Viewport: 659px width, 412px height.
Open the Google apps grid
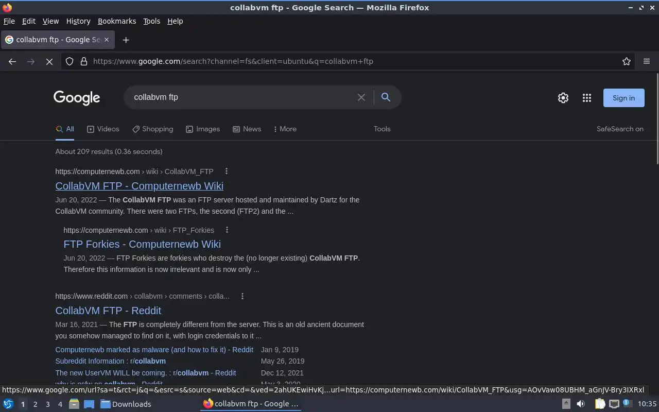click(587, 98)
